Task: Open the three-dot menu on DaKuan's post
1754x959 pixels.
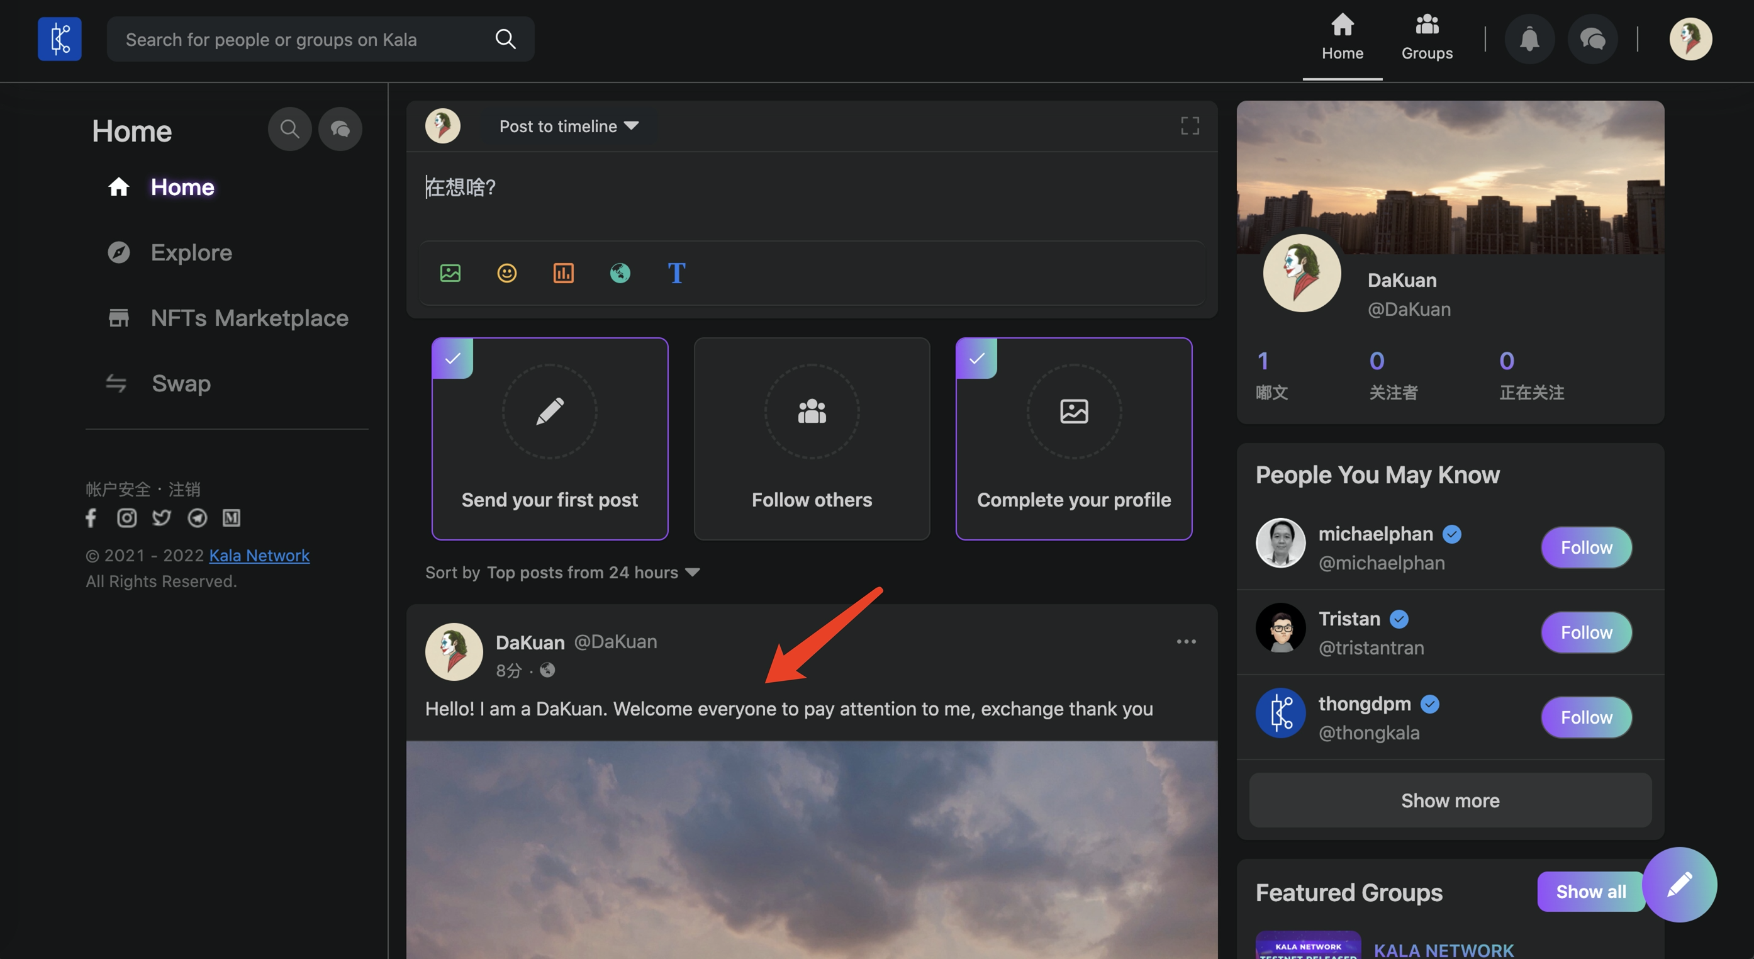Action: point(1185,642)
